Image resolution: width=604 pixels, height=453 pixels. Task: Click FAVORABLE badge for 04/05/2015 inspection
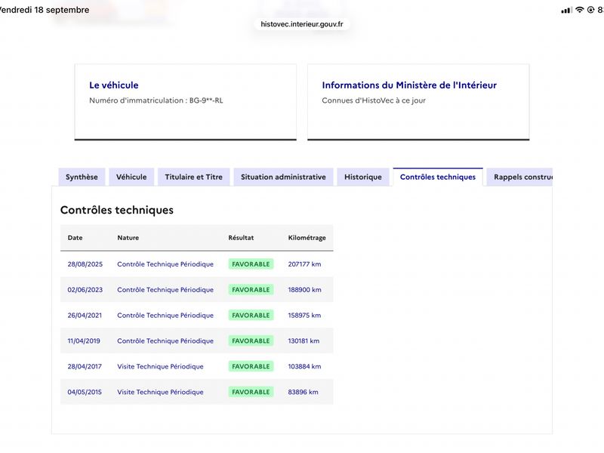251,392
